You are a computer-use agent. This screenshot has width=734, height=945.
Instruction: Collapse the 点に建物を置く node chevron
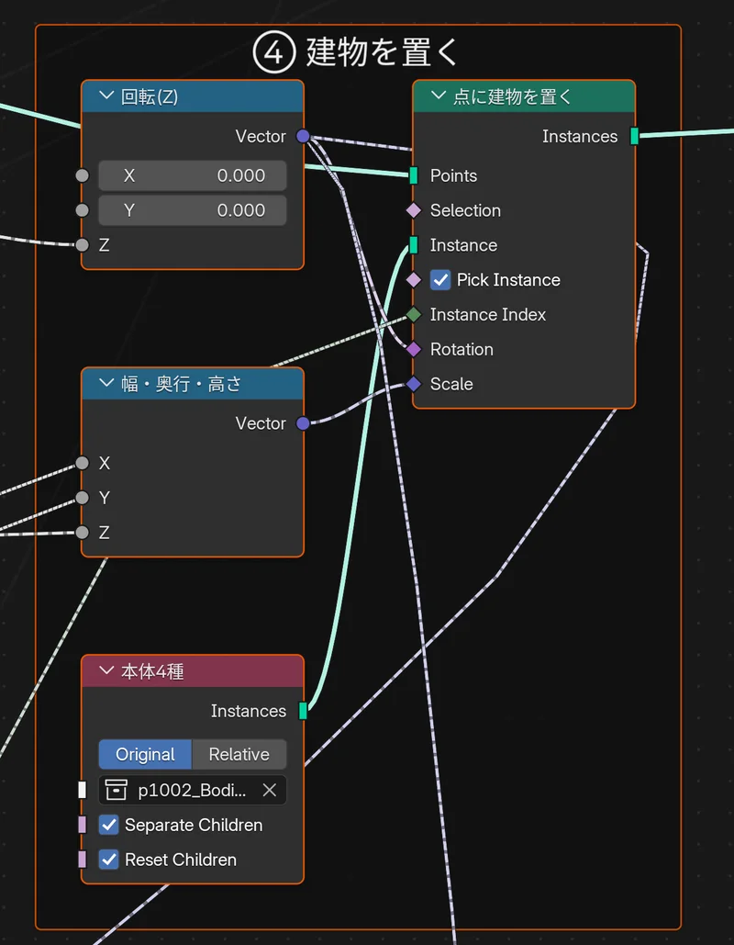click(x=439, y=96)
